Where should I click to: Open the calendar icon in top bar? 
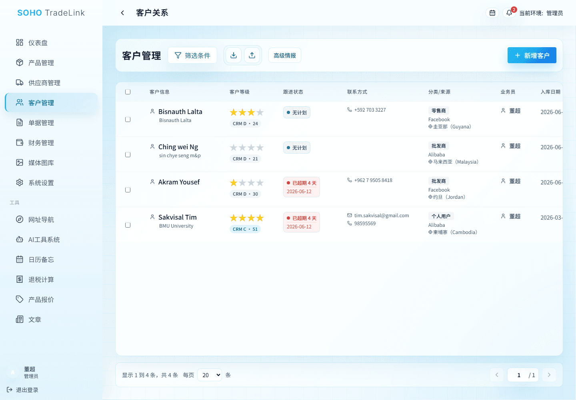pos(492,13)
